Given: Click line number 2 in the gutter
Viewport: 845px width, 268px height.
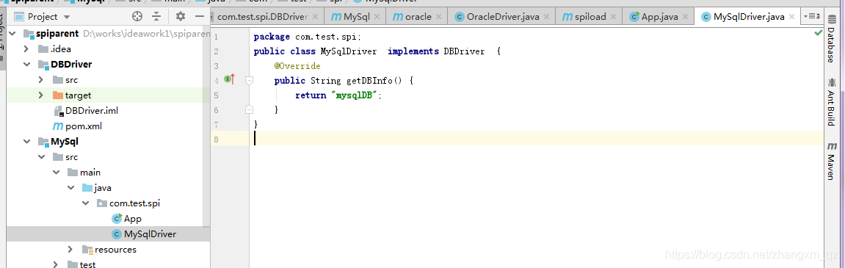Looking at the screenshot, I should coord(216,51).
